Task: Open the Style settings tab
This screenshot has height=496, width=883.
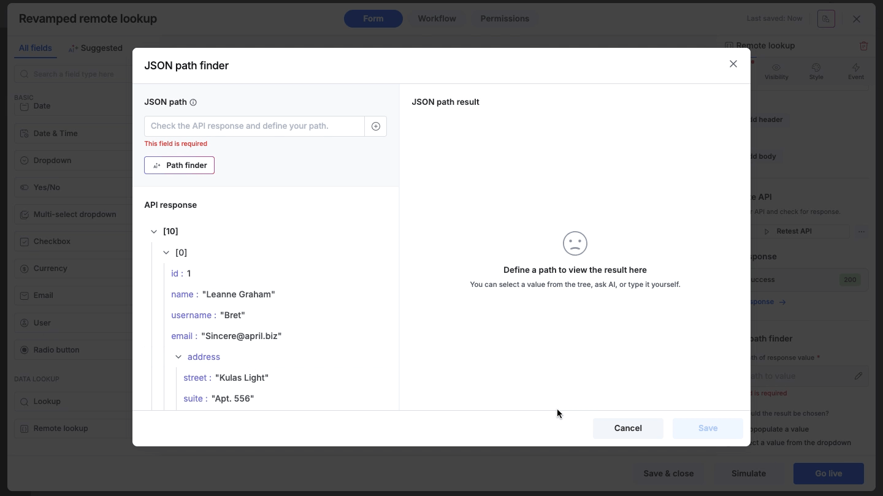Action: (x=816, y=72)
